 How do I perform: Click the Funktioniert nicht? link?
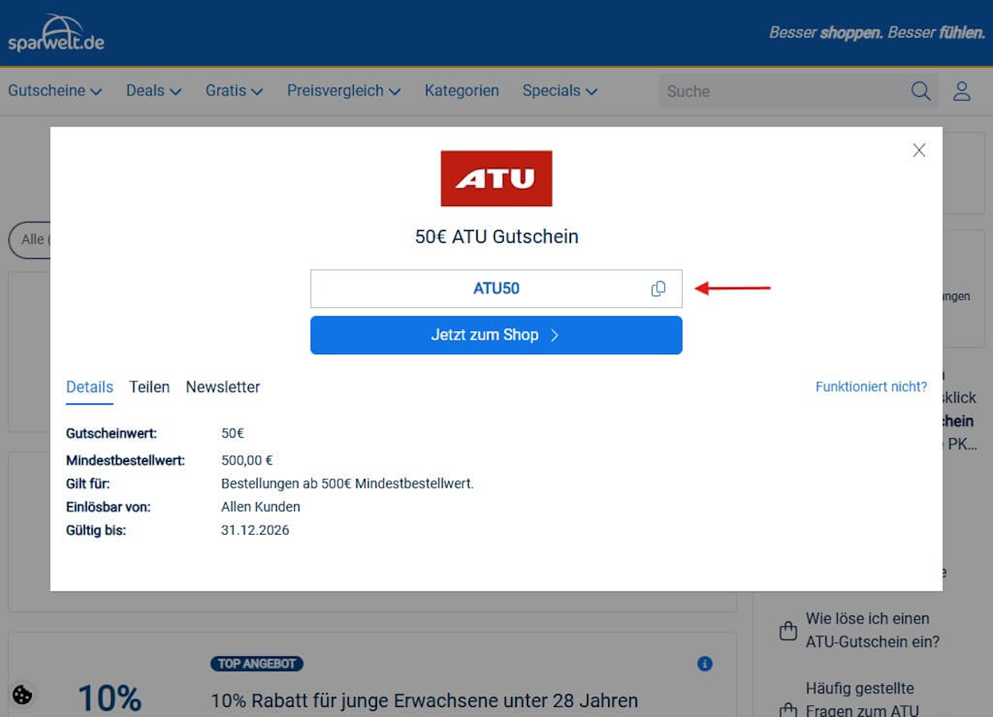coord(871,386)
